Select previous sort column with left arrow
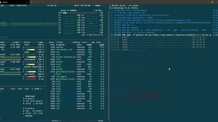 coord(90,42)
